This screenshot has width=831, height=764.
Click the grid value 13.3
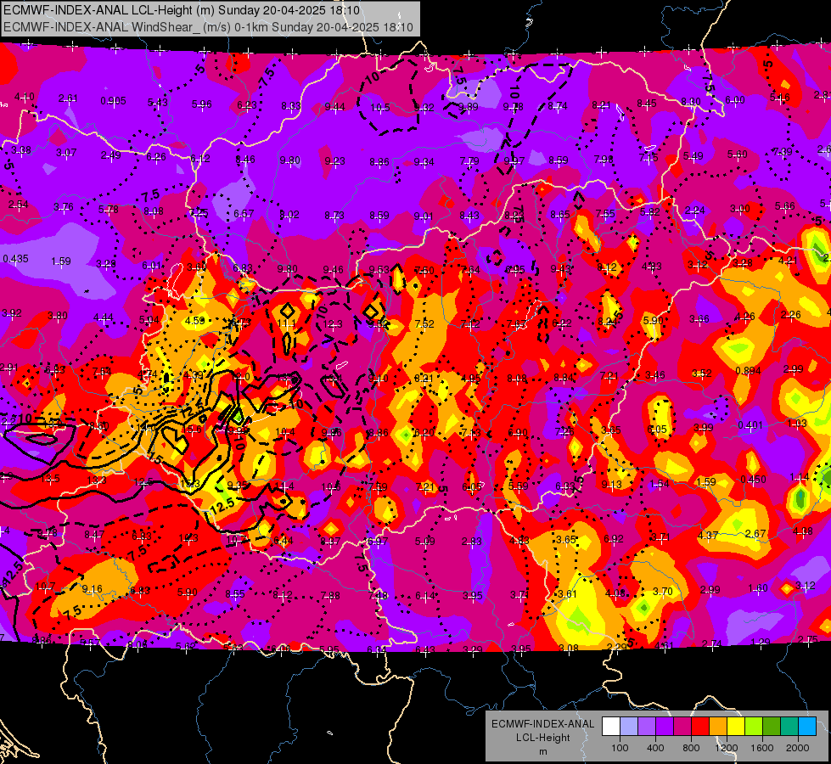pyautogui.click(x=97, y=480)
